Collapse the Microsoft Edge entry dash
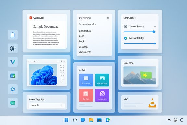Viewport: 187px width, 125px height. tap(155, 38)
